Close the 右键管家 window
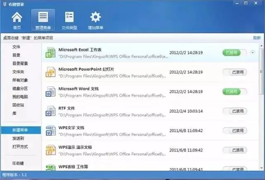 click(256, 3)
